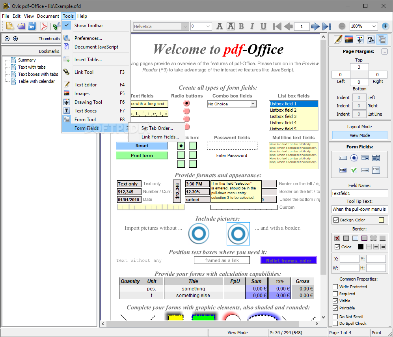The image size is (393, 337).
Task: Toggle the border Color checkbox
Action: [x=337, y=247]
